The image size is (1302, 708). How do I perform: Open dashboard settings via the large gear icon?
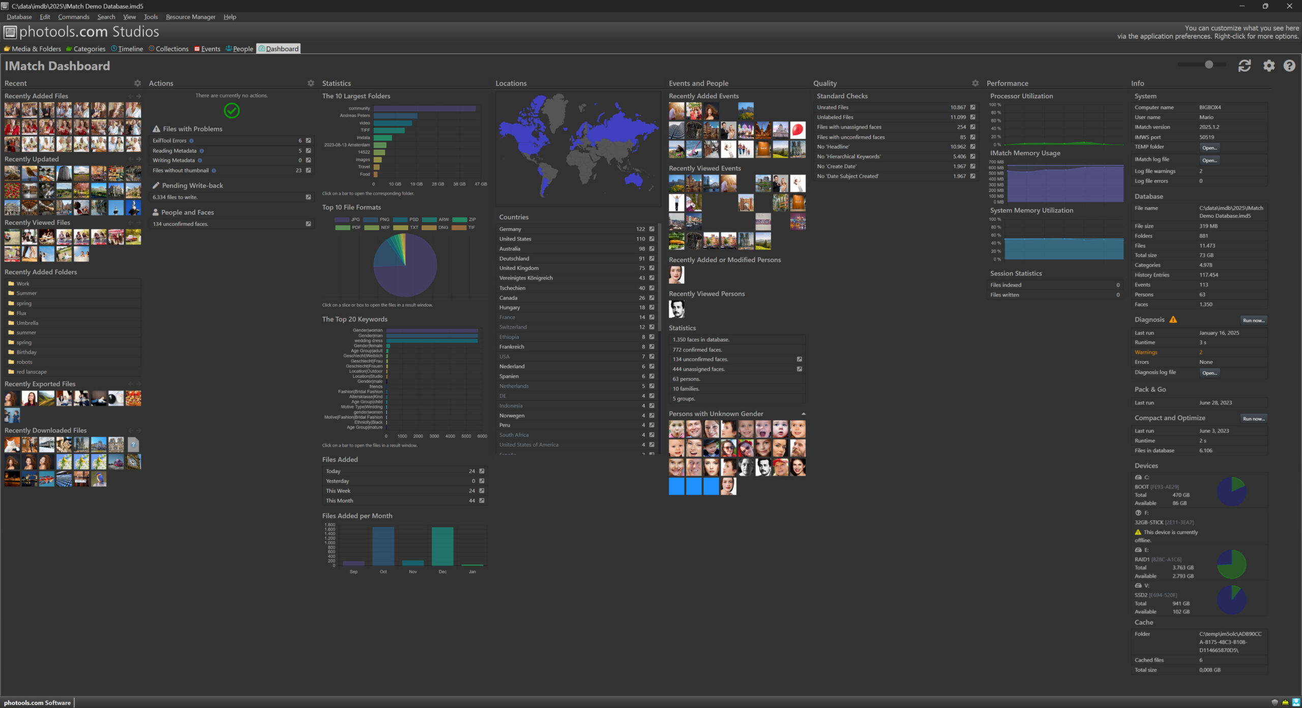(x=1269, y=66)
